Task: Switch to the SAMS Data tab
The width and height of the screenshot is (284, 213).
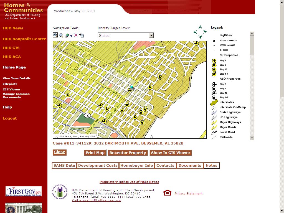Action: 64,166
